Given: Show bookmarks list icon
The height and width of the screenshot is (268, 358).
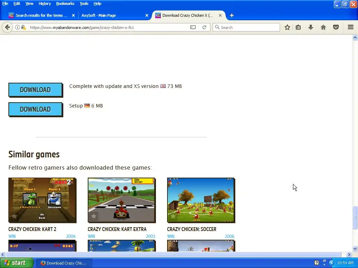Looking at the screenshot, I should click(x=298, y=27).
